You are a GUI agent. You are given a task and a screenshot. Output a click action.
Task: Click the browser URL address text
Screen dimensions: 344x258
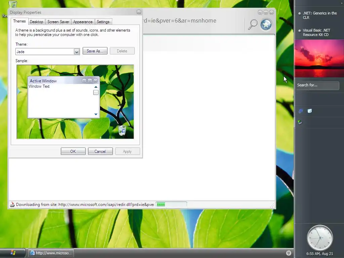pos(180,20)
